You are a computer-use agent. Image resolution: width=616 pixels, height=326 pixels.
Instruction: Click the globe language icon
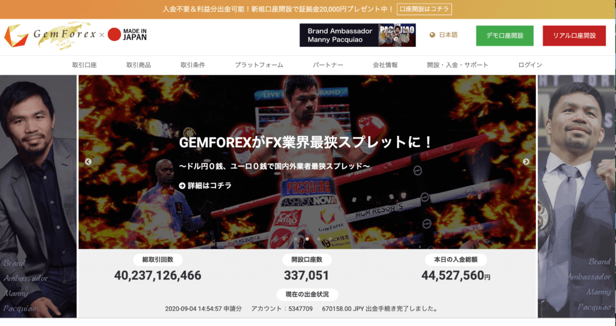pos(433,35)
